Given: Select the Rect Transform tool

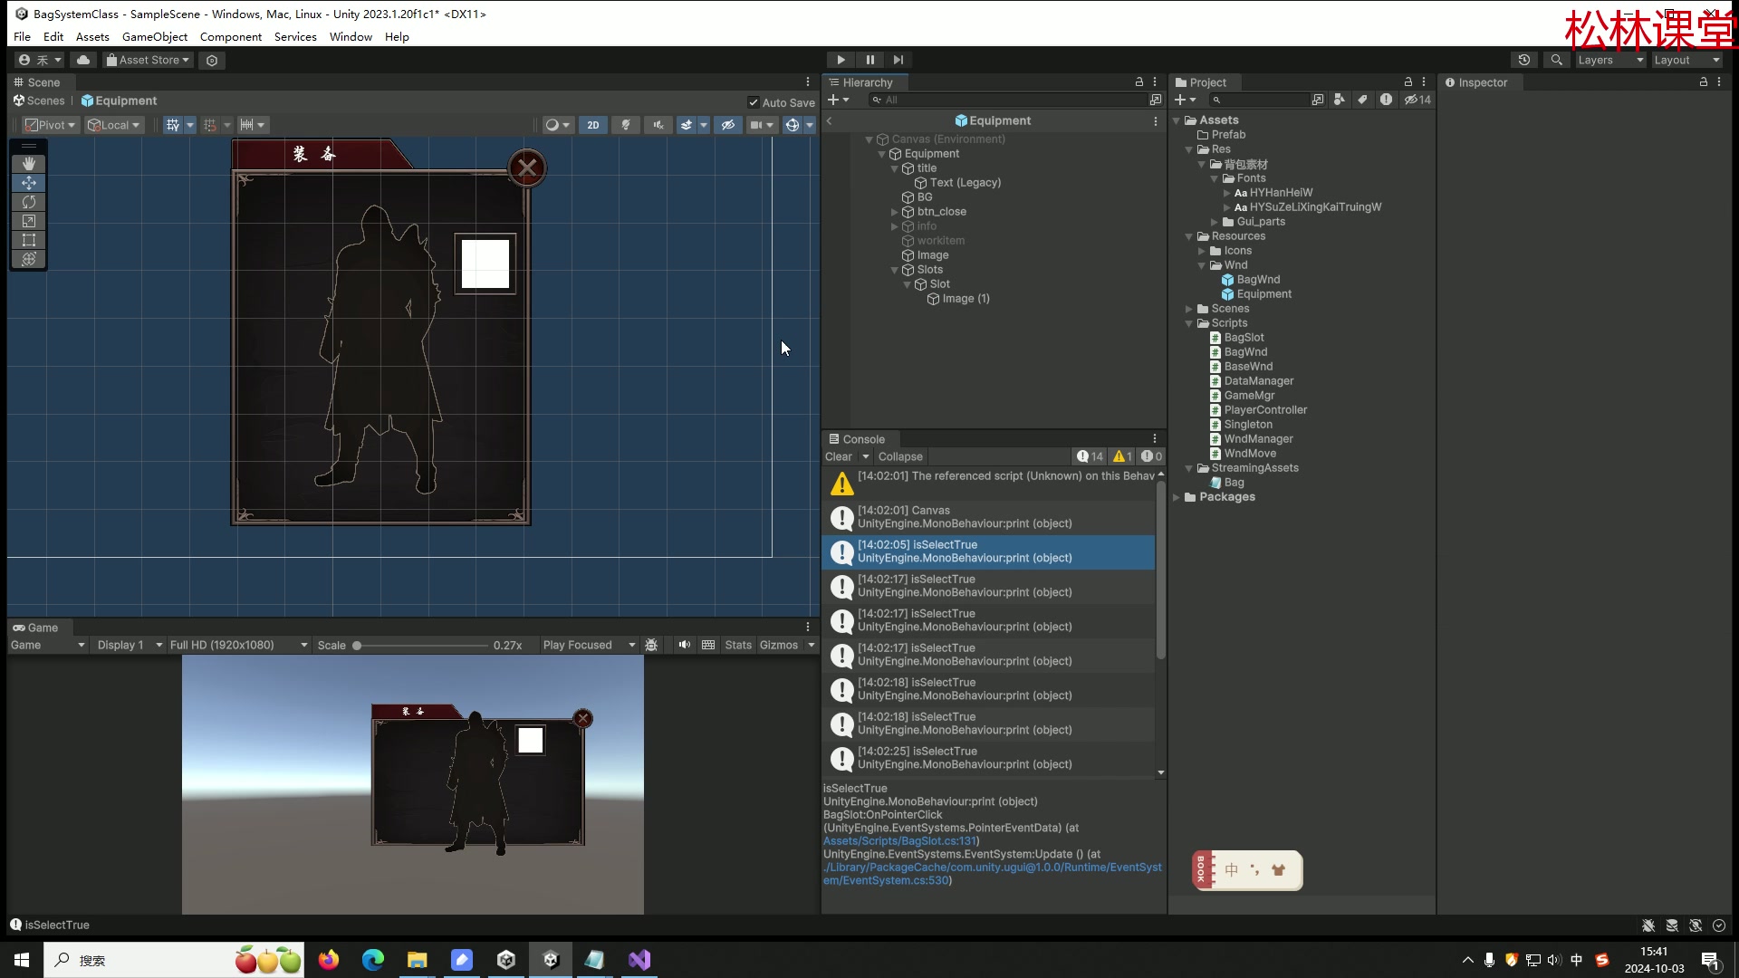Looking at the screenshot, I should pos(29,240).
